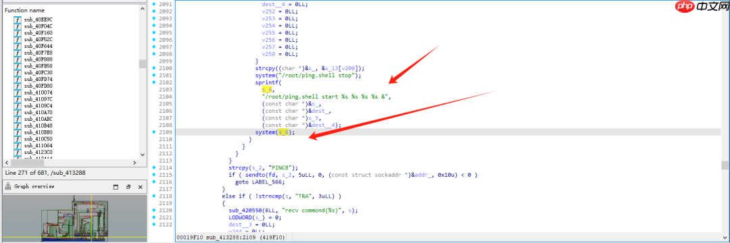
Task: Click the function icon next to sub_4123C0
Action: pyautogui.click(x=18, y=153)
